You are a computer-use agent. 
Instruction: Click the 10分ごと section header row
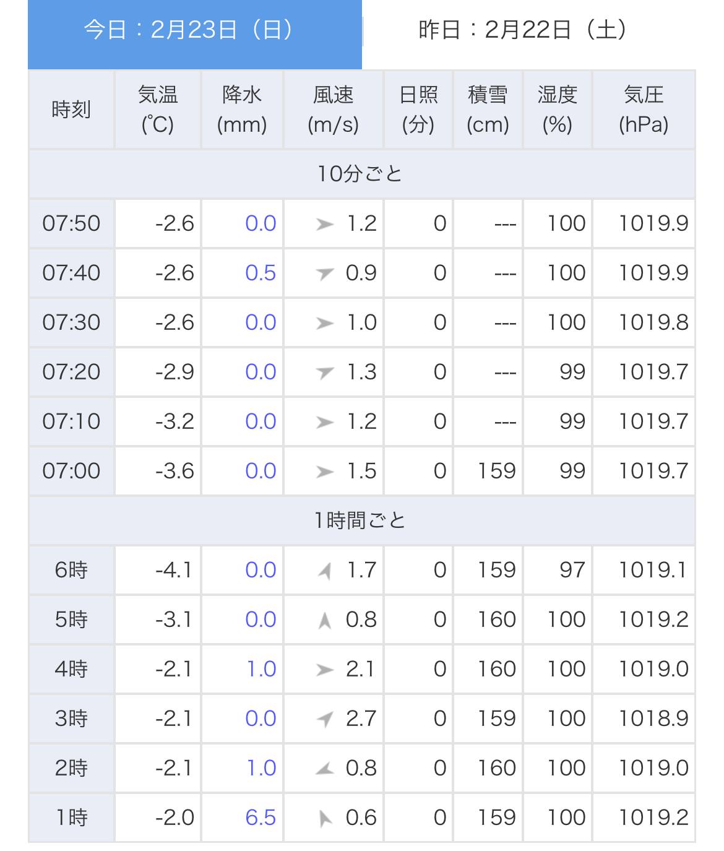pos(361,174)
